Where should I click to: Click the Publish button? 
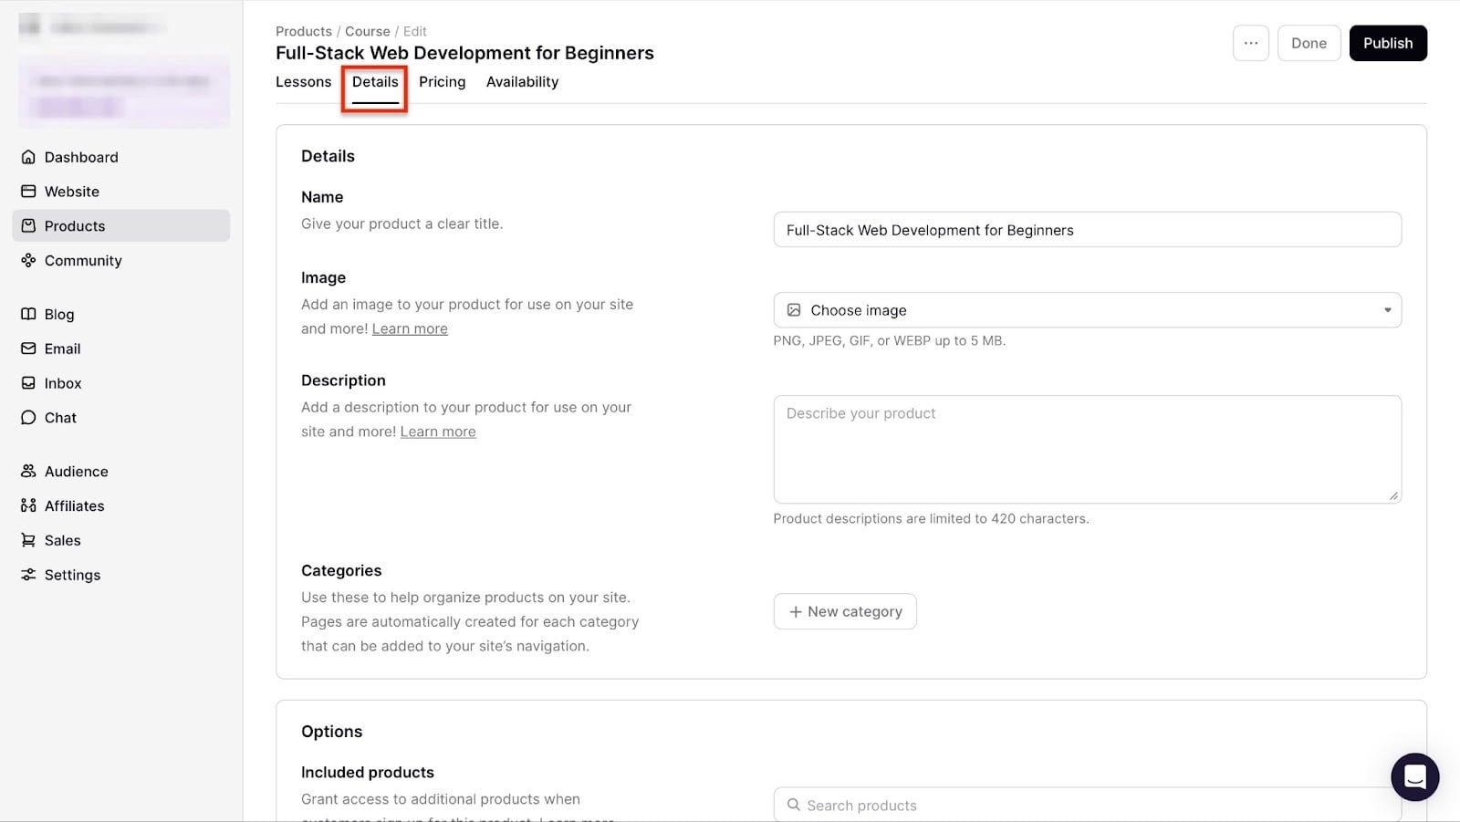tap(1387, 43)
